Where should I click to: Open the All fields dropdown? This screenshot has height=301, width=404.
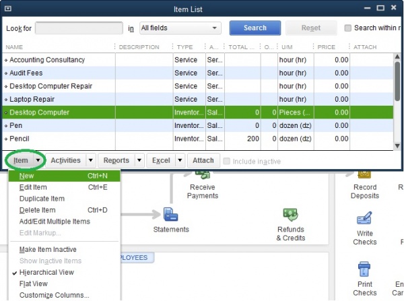180,28
